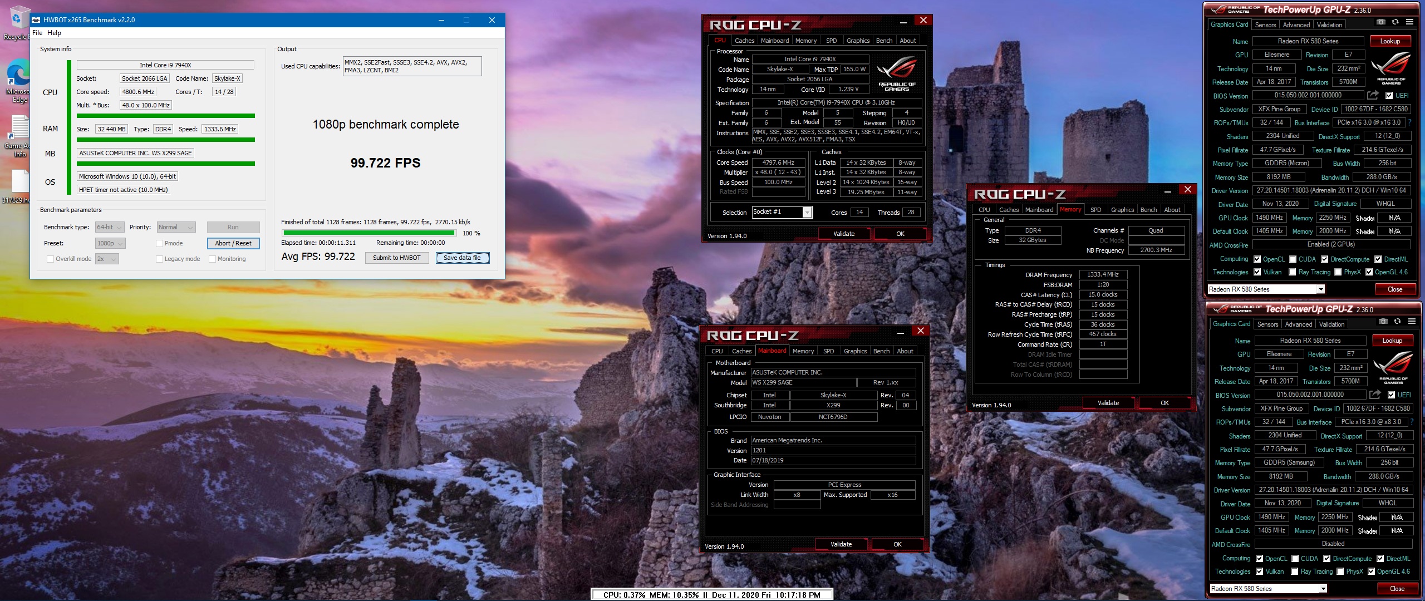The width and height of the screenshot is (1425, 601).
Task: Click Lookup button in upper GPU-Z
Action: point(1390,41)
